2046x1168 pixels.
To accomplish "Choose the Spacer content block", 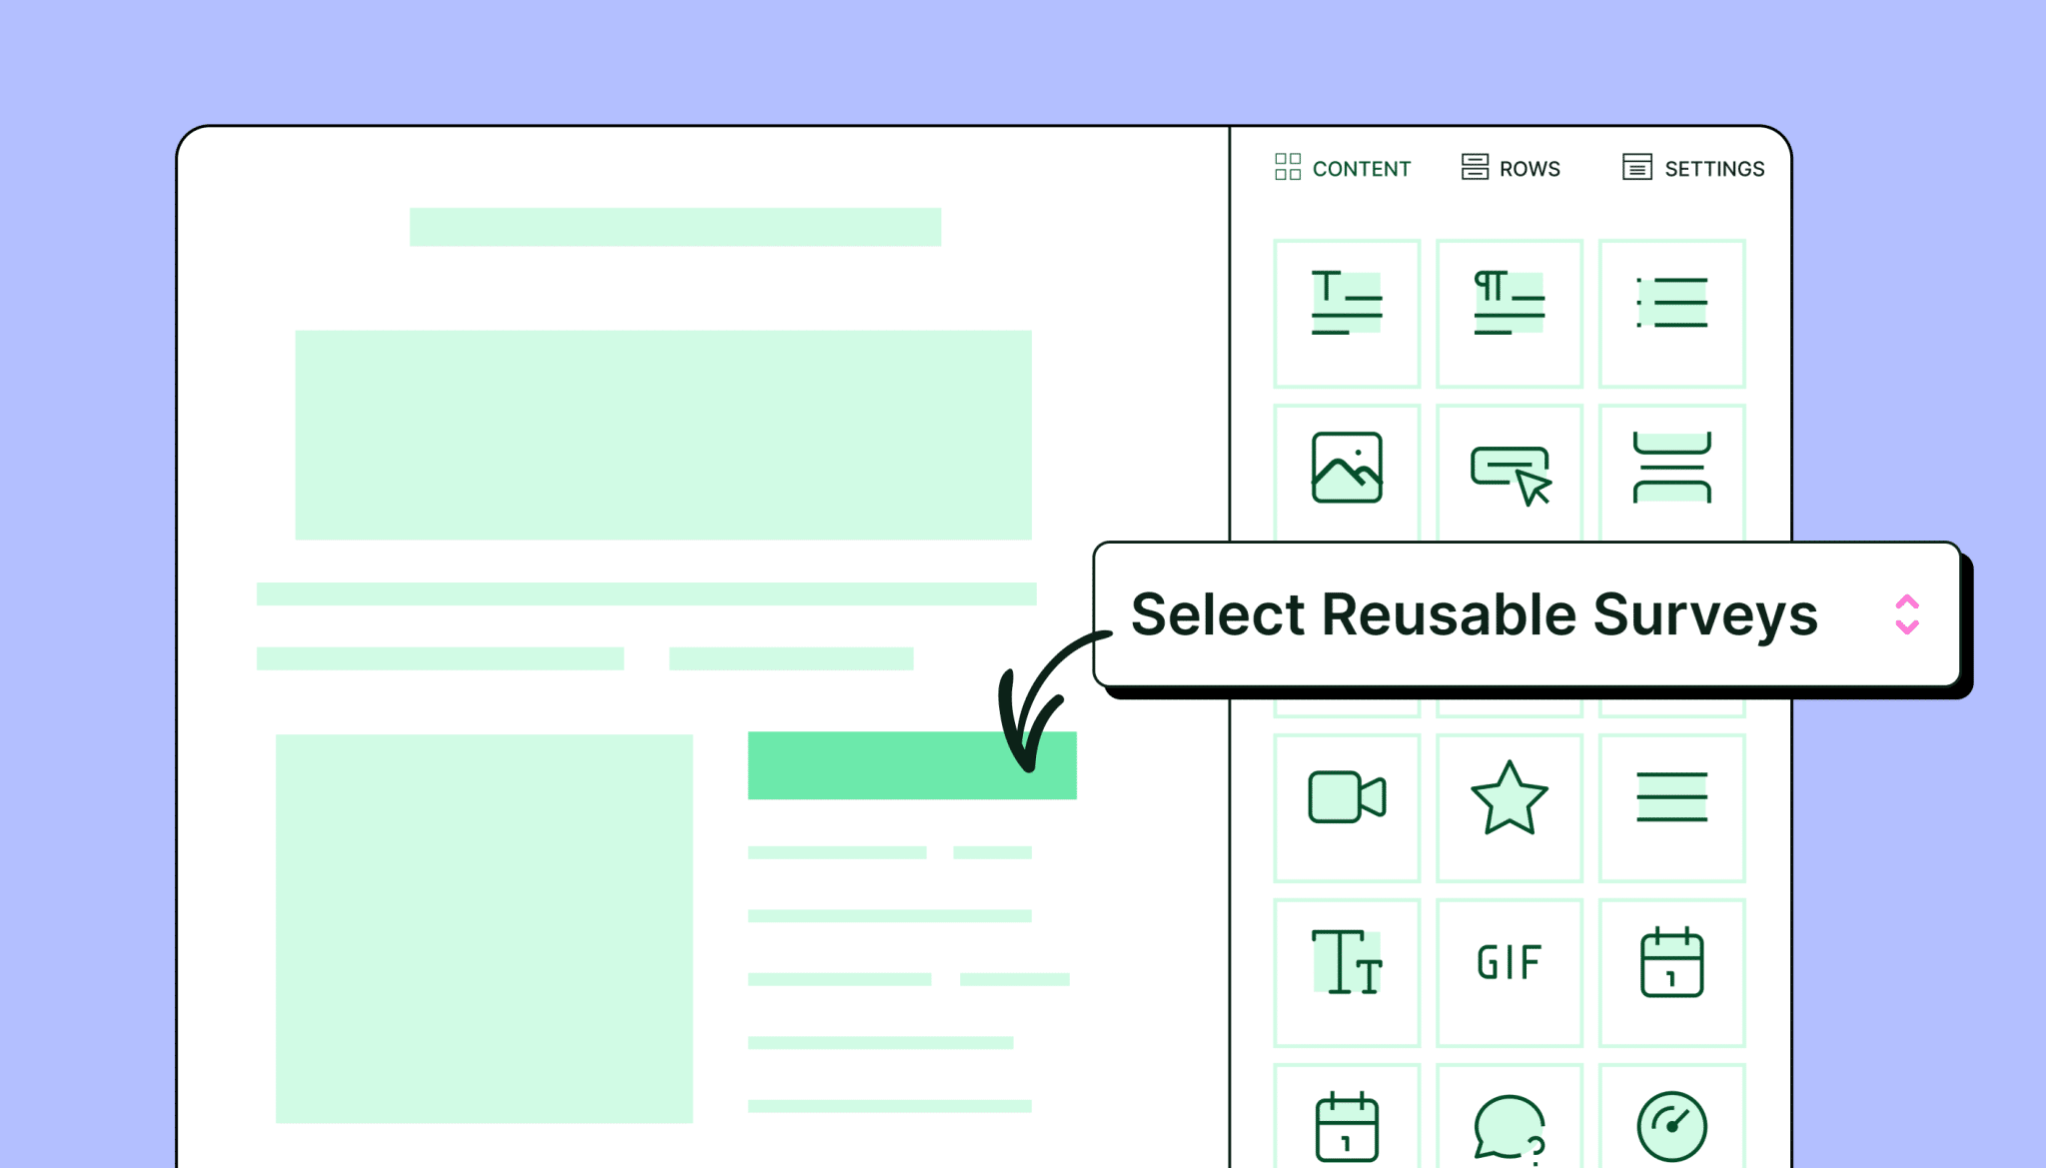I will click(1672, 468).
